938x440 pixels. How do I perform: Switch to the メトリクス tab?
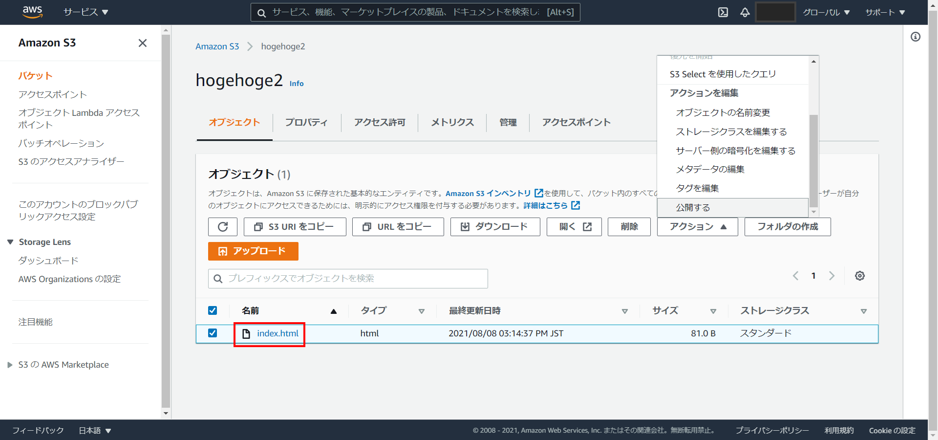(x=452, y=122)
